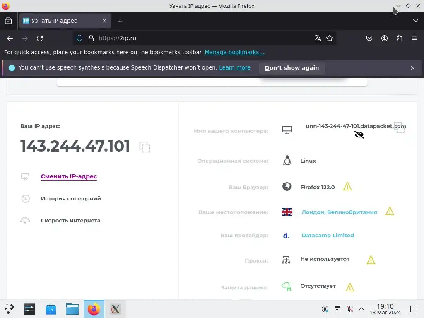Open tracking protection shield icon

79,38
